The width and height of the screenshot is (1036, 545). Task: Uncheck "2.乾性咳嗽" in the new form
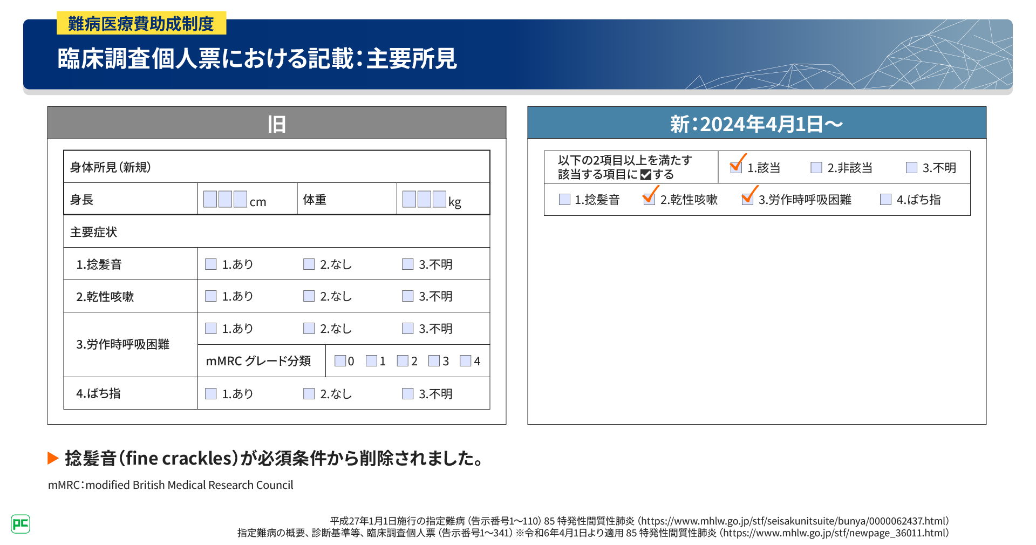pos(649,200)
